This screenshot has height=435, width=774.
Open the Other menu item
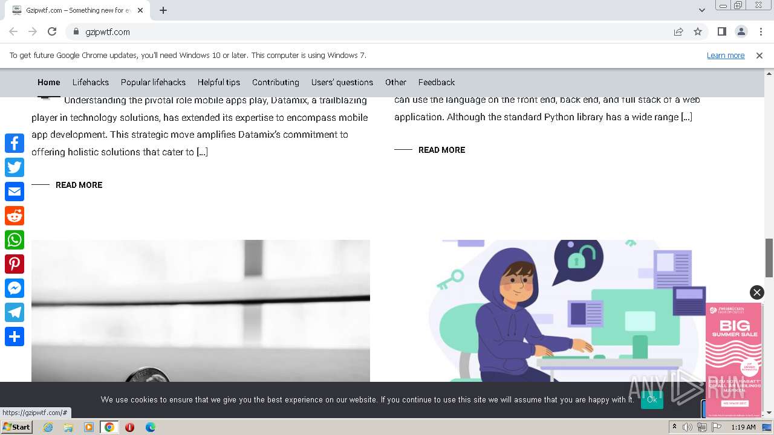[395, 82]
